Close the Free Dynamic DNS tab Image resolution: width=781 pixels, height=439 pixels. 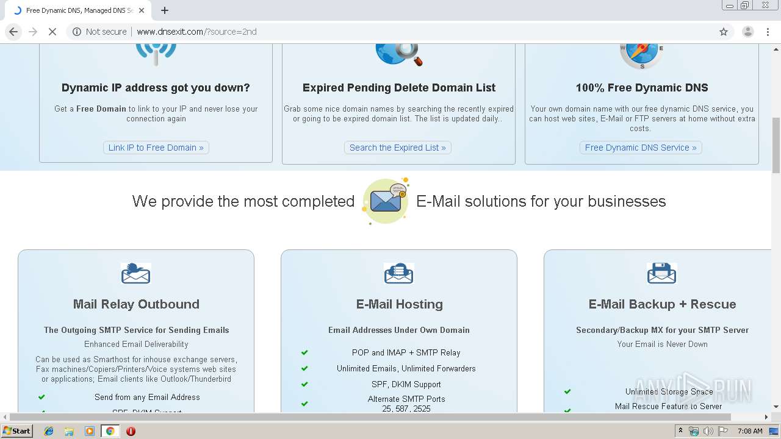click(142, 10)
